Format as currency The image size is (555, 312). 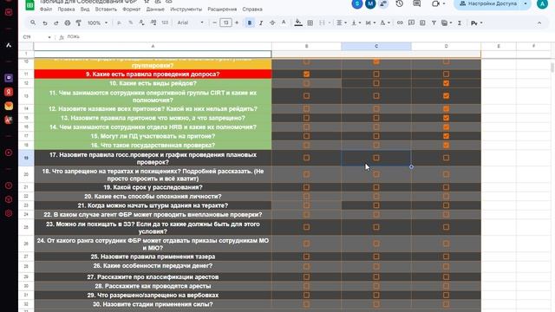[120, 23]
